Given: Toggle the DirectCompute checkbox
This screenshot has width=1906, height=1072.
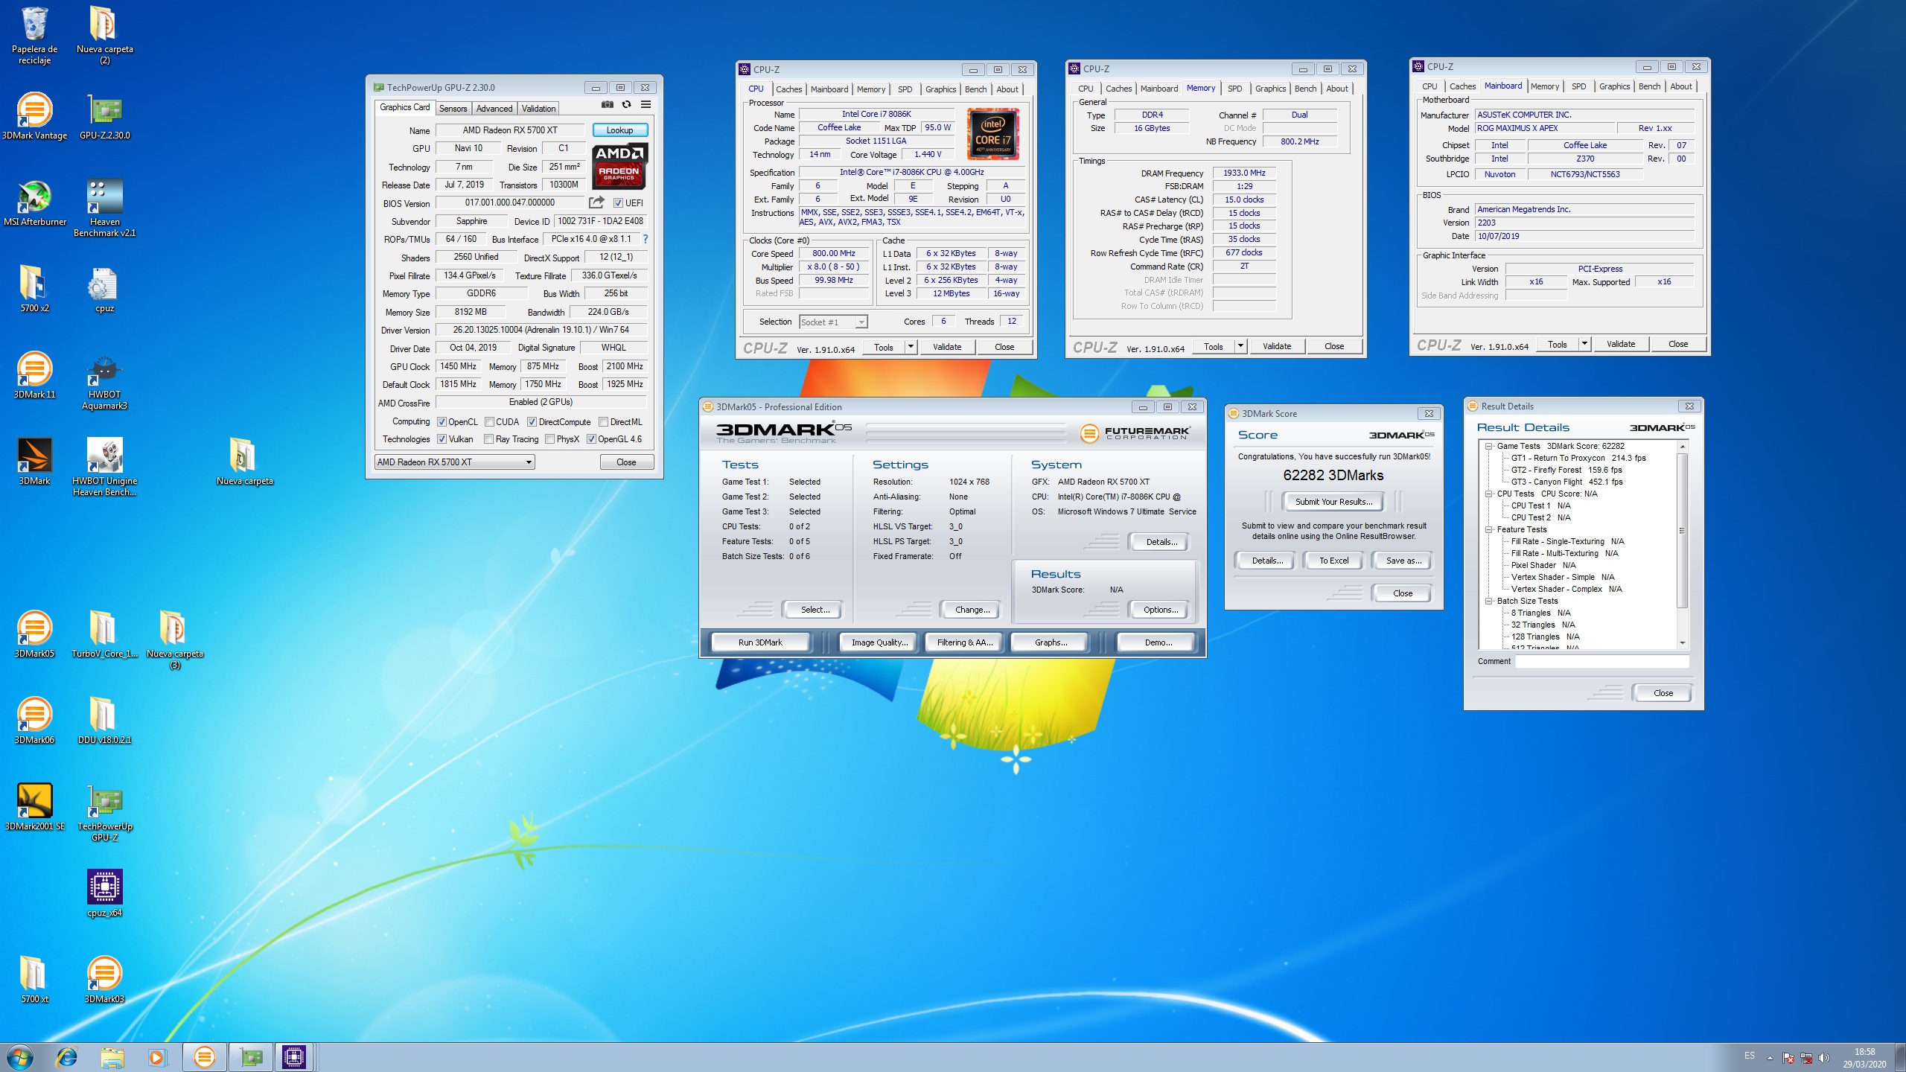Looking at the screenshot, I should point(532,422).
